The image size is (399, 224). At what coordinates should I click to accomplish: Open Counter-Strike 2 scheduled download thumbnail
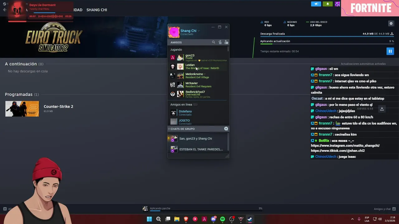pyautogui.click(x=22, y=109)
